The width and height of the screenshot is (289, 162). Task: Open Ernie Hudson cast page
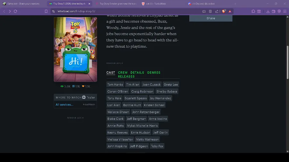[140, 133]
